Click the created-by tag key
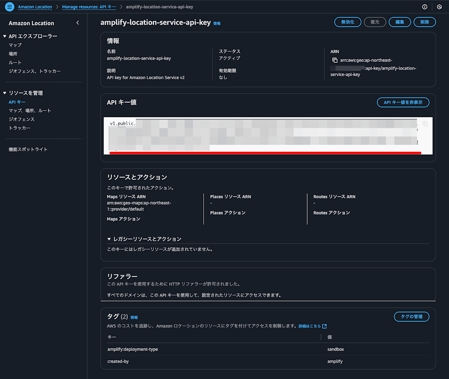This screenshot has height=379, width=449. [x=118, y=361]
